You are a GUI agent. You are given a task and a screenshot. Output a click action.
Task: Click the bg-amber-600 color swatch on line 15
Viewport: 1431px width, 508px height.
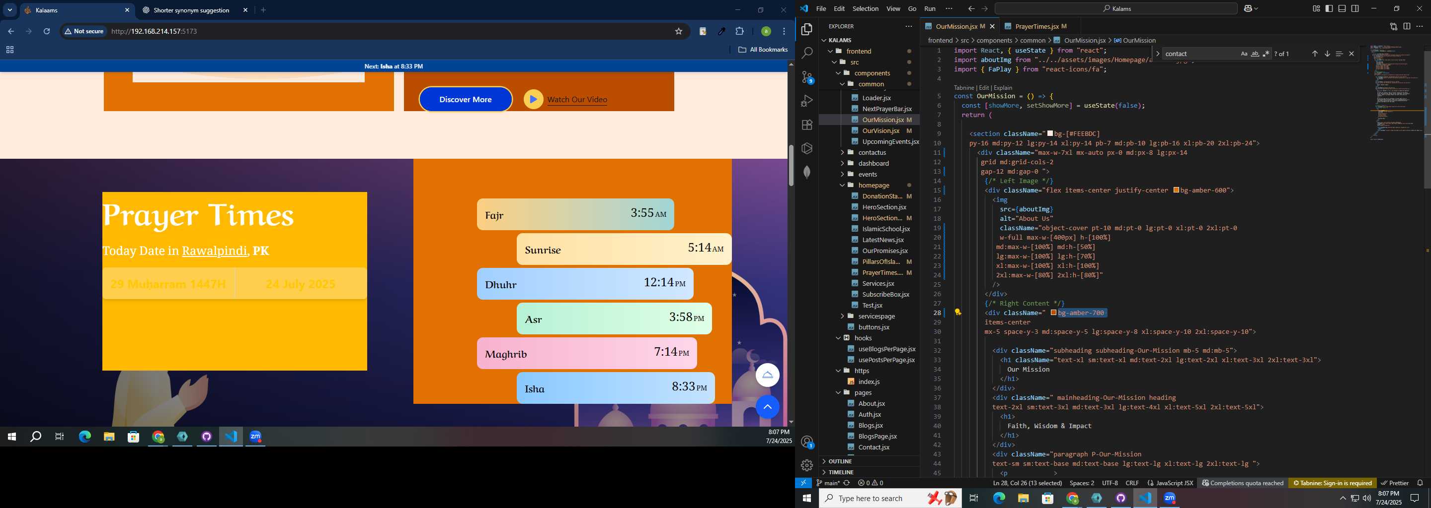[x=1176, y=190]
